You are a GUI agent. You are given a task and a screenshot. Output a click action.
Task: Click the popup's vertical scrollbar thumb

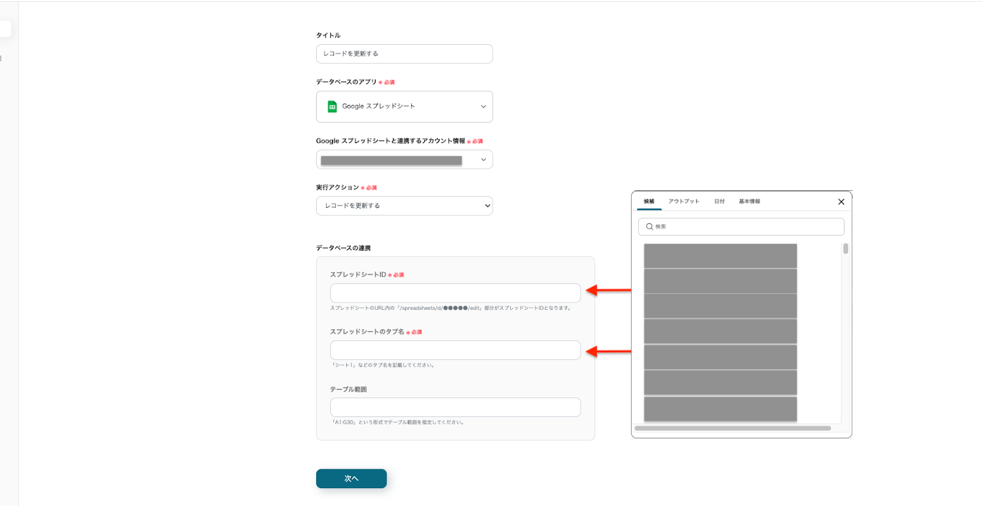[x=846, y=248]
